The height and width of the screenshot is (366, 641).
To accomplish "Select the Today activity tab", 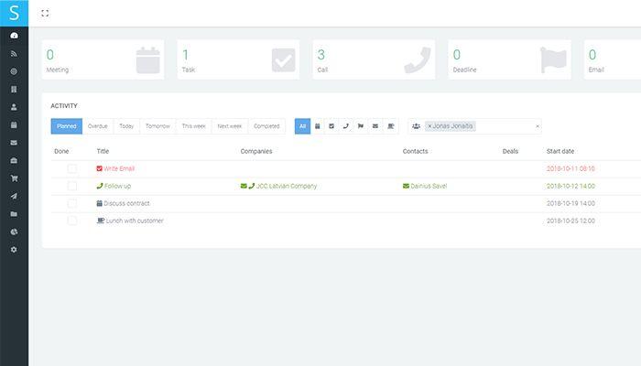I will [x=126, y=126].
